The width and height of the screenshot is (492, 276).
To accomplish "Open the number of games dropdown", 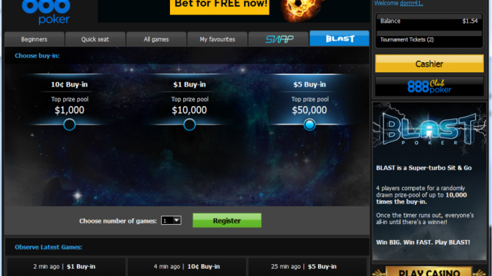I will (171, 220).
